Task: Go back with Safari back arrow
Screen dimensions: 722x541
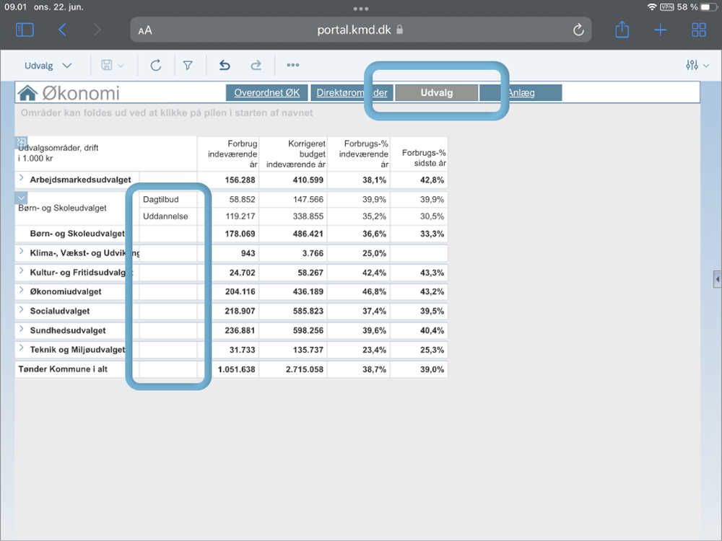Action: tap(62, 30)
